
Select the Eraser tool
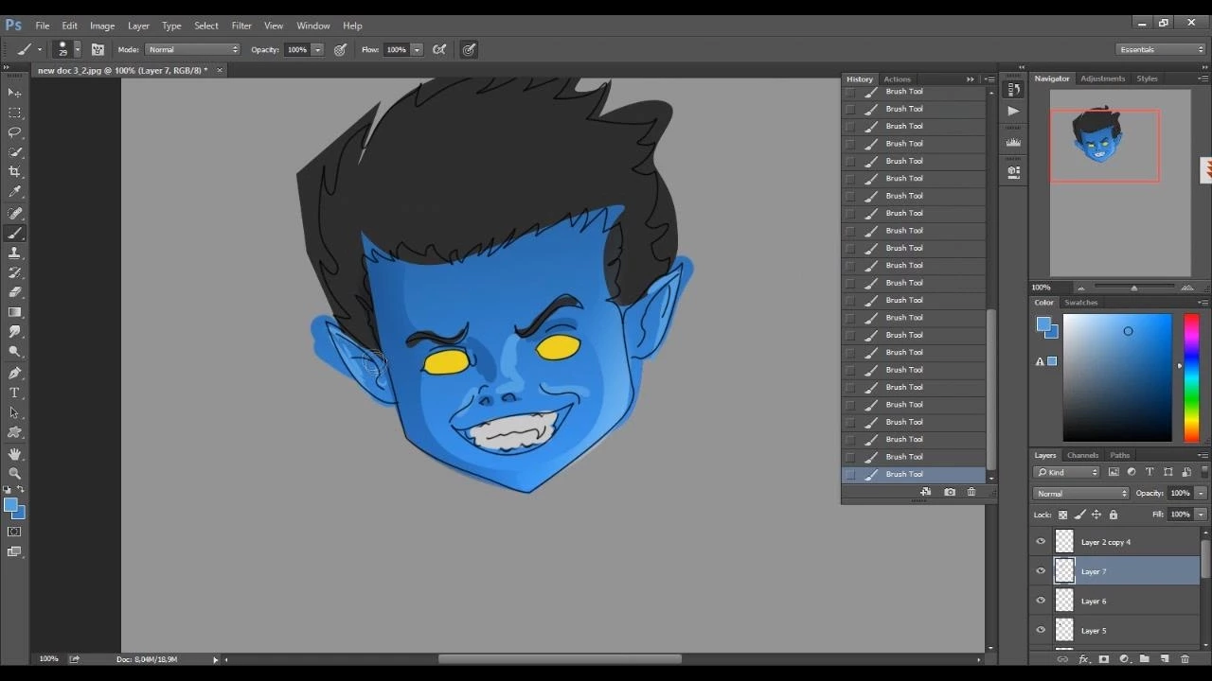[14, 293]
